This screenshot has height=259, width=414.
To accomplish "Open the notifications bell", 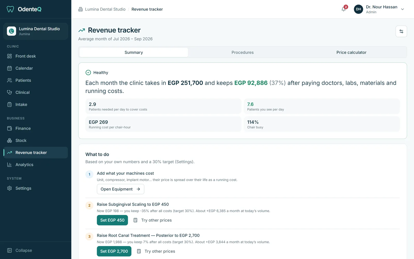I will pyautogui.click(x=344, y=9).
